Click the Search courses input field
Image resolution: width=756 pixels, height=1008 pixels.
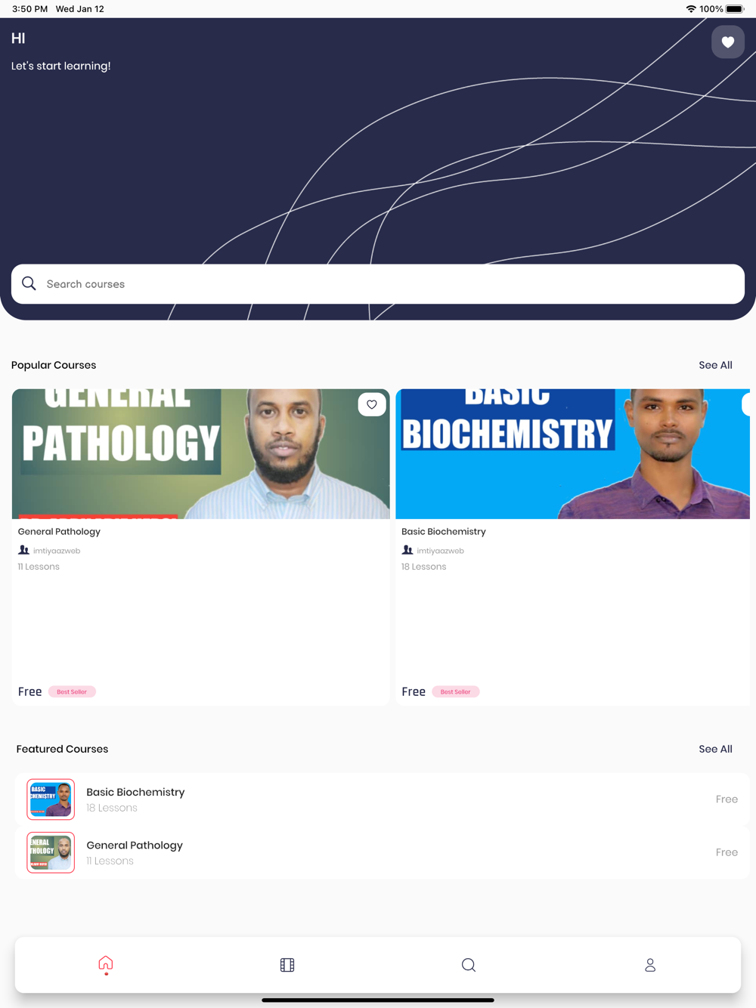point(378,284)
